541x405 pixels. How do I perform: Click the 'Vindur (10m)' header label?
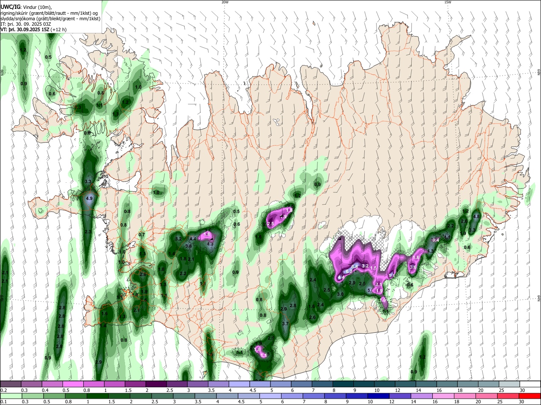(x=37, y=7)
